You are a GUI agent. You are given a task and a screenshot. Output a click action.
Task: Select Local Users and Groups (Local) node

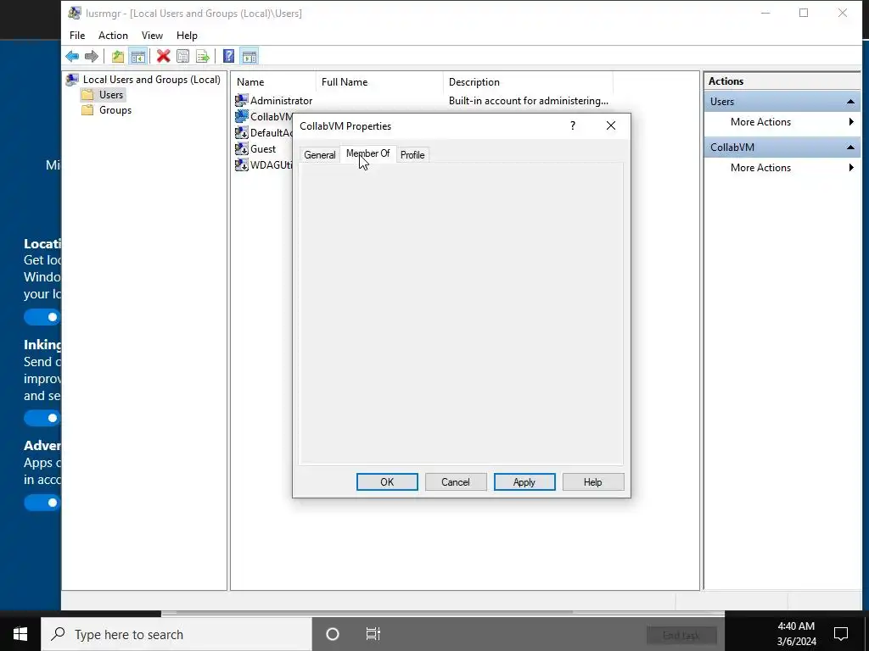tap(151, 80)
